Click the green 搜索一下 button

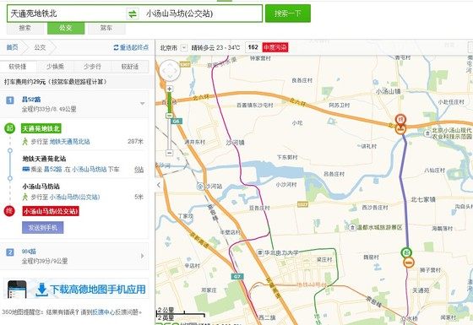click(288, 14)
